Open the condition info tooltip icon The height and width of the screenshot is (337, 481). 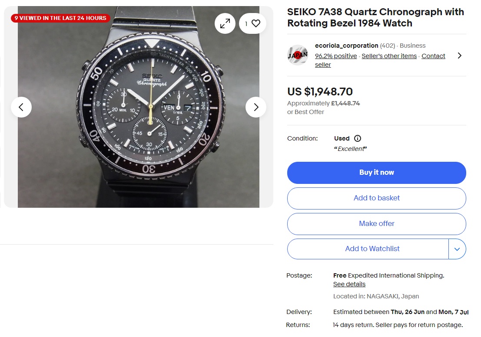click(x=358, y=138)
